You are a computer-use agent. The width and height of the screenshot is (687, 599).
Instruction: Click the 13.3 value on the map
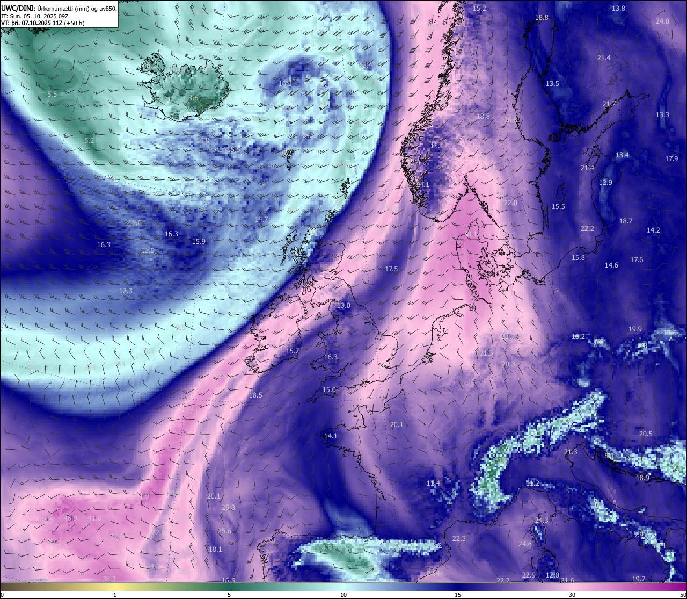(x=662, y=114)
